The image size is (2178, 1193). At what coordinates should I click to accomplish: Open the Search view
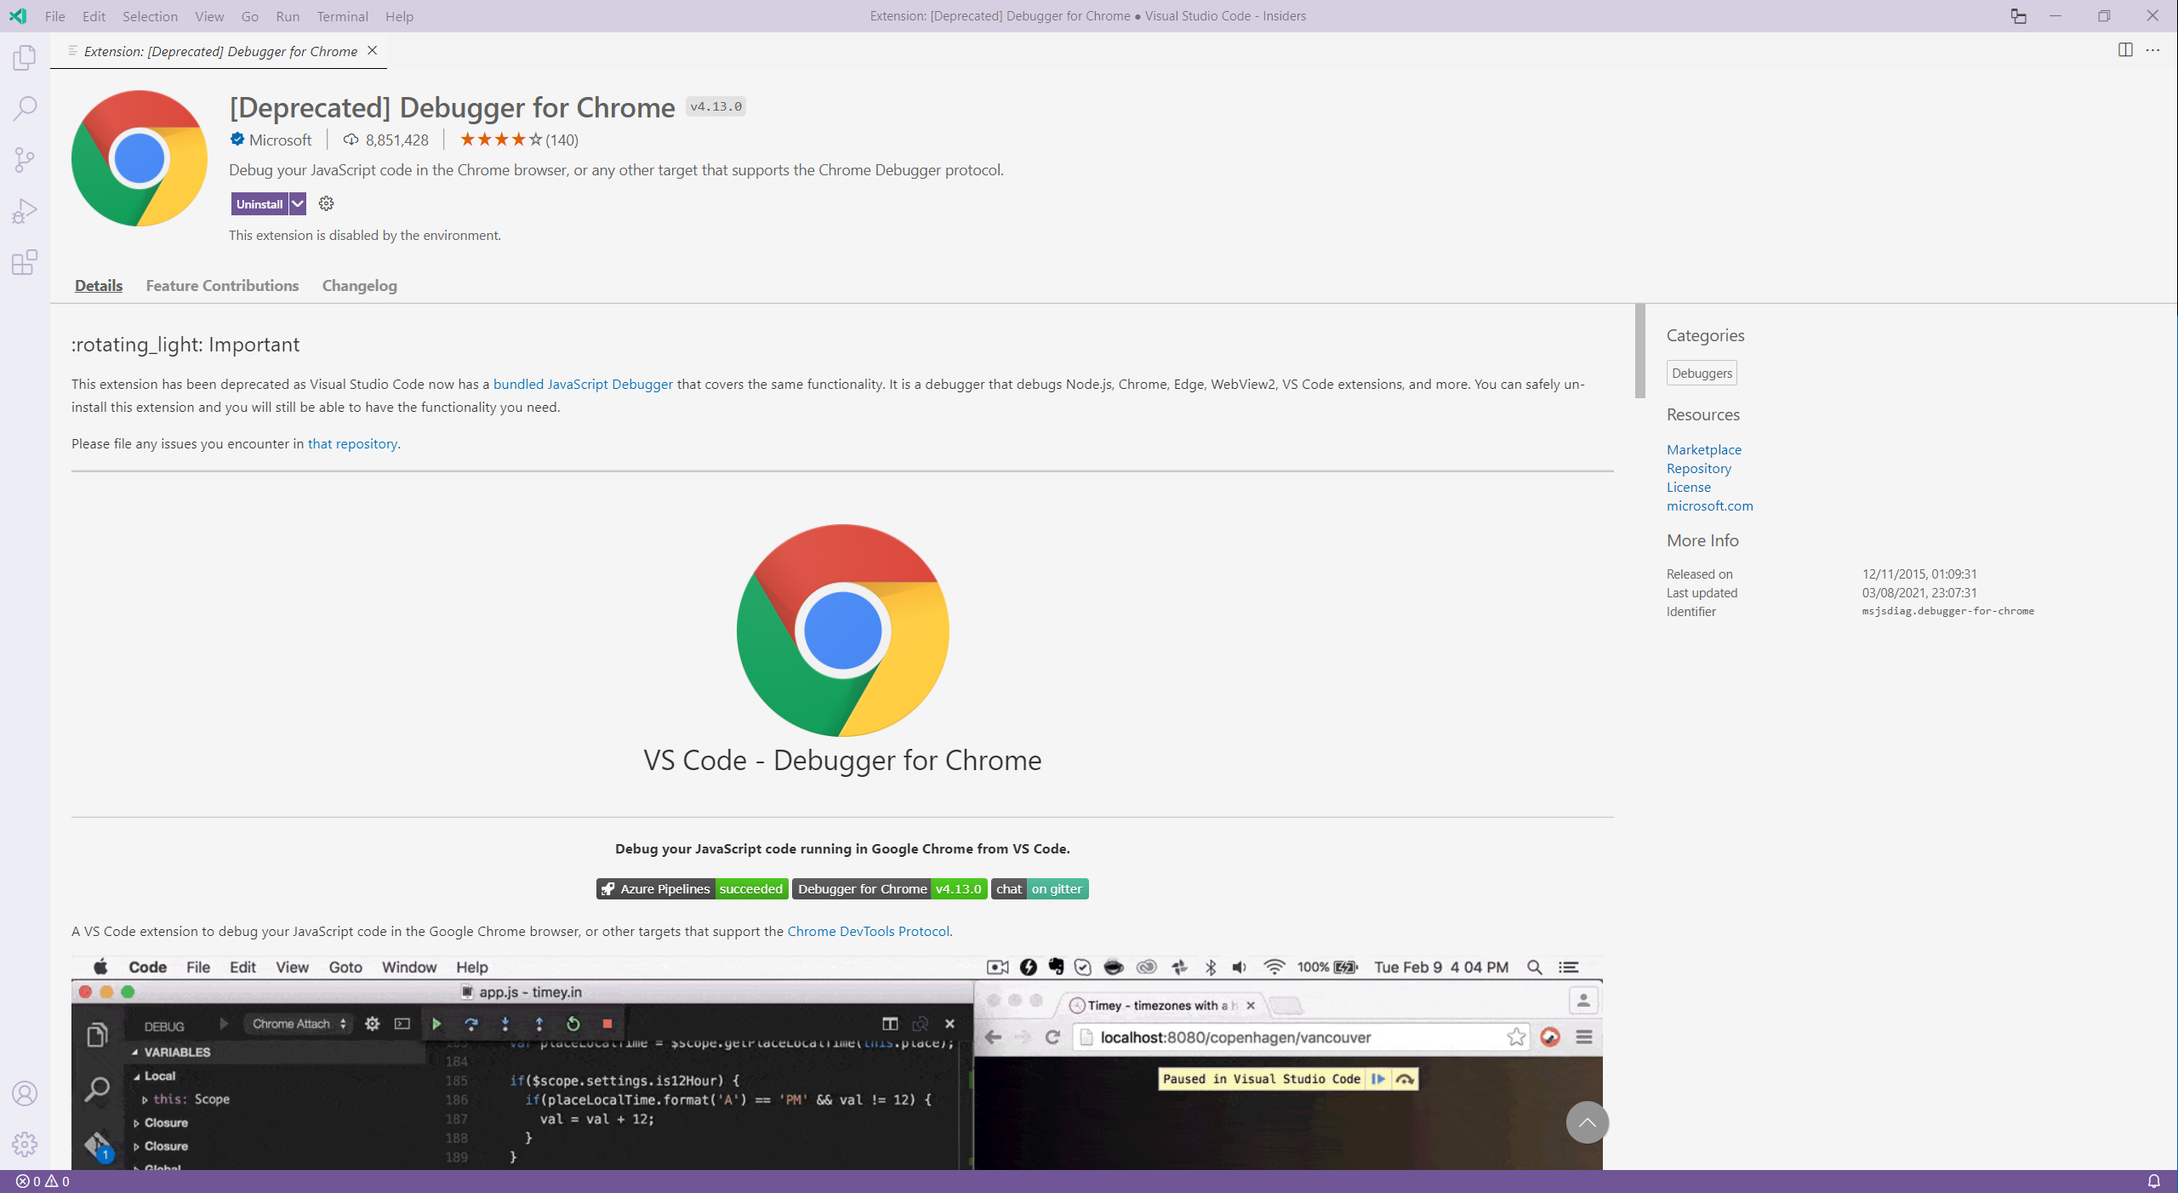pos(25,108)
